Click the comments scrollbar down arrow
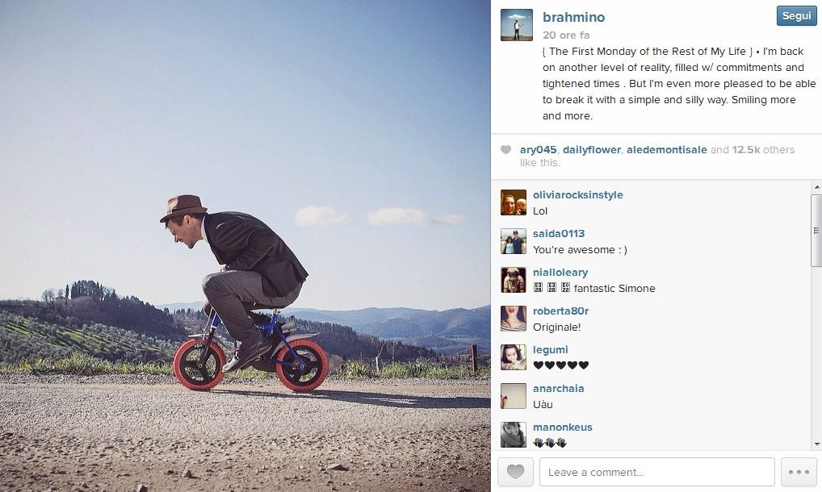Screen dimensions: 822x492 coord(816,444)
